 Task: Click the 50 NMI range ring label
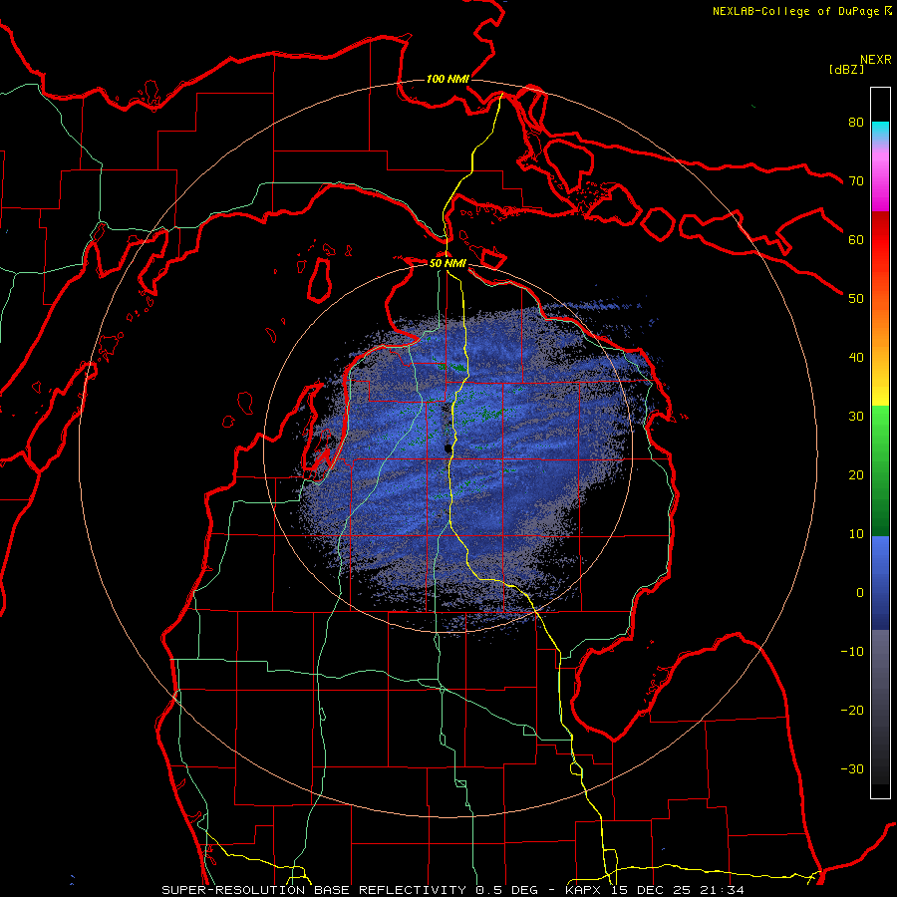click(448, 264)
